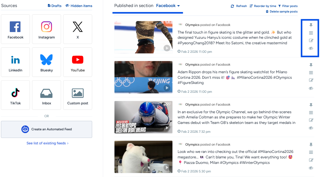Screen dimensions: 322x177
Task: Open the Filter posts options
Action: click(x=288, y=6)
